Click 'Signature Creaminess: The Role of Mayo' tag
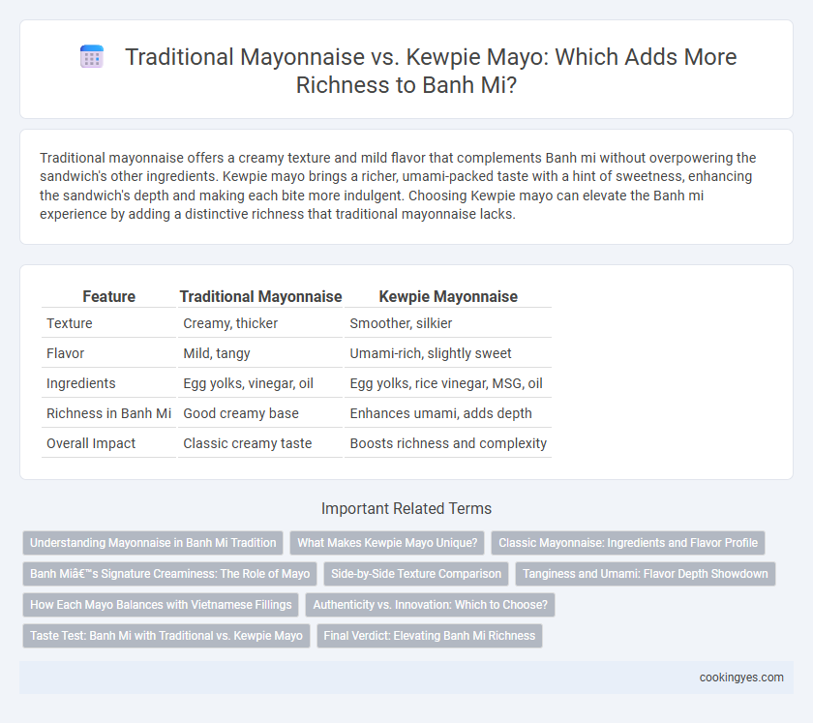This screenshot has height=723, width=813. pyautogui.click(x=170, y=574)
